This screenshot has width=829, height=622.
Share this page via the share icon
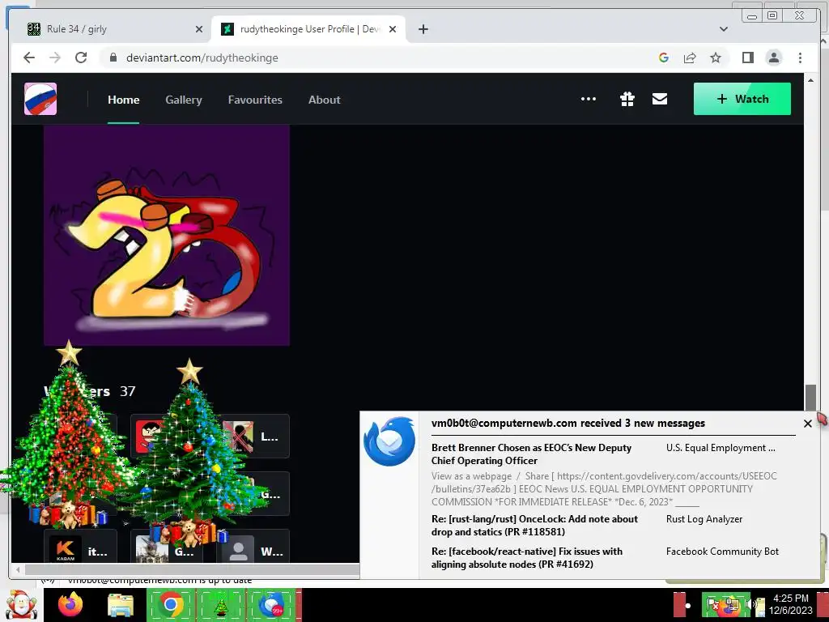690,58
